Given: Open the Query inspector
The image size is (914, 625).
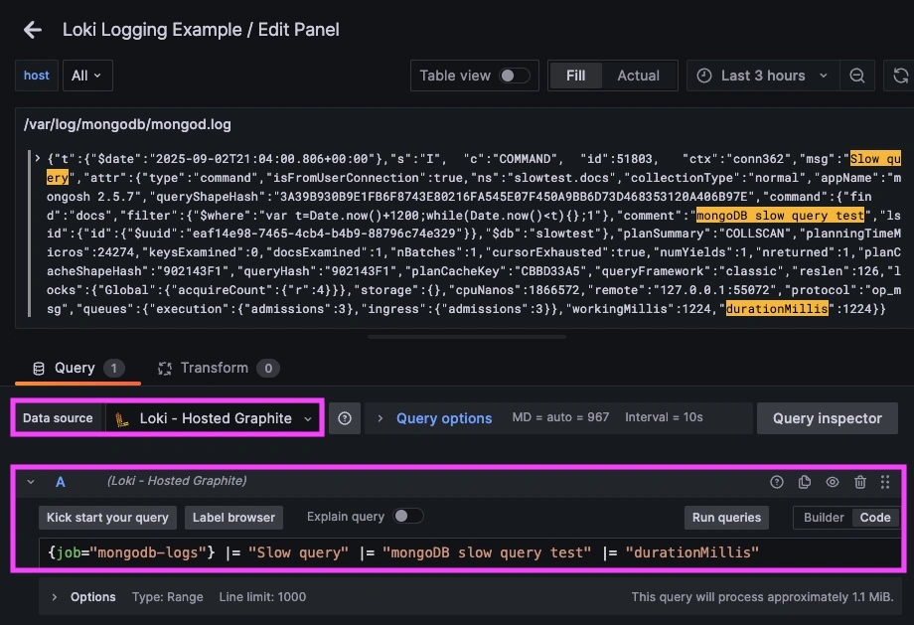Looking at the screenshot, I should (x=828, y=418).
